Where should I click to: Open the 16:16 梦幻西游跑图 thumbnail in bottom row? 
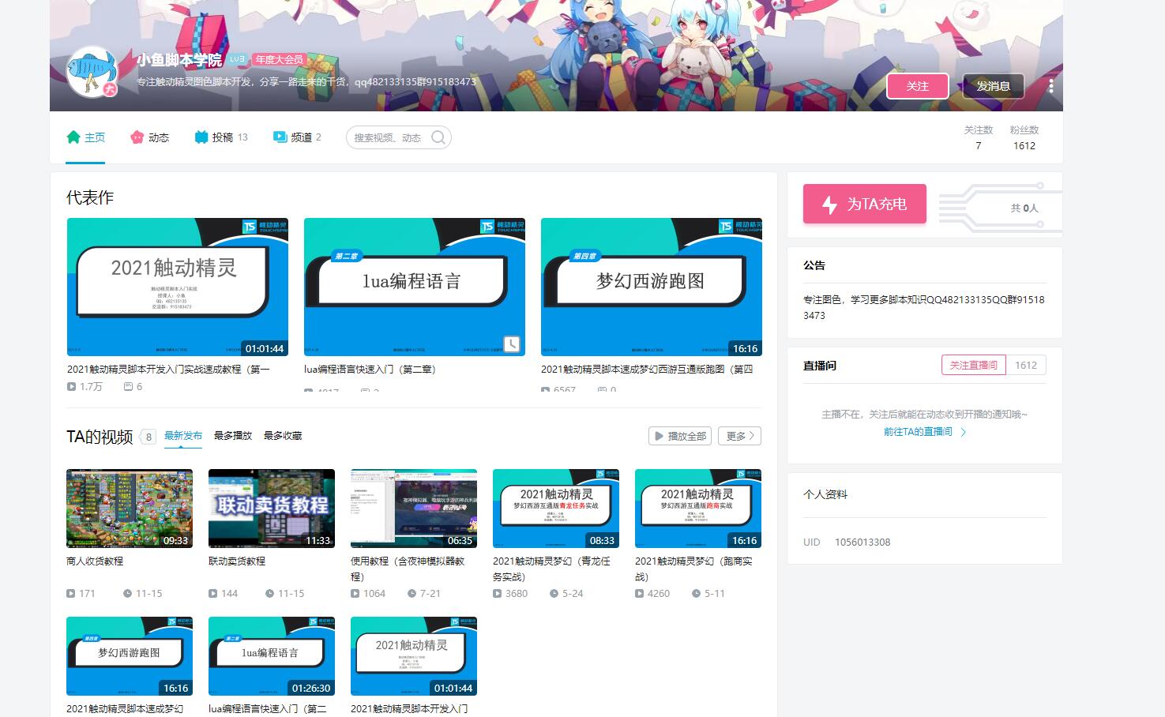click(x=130, y=656)
